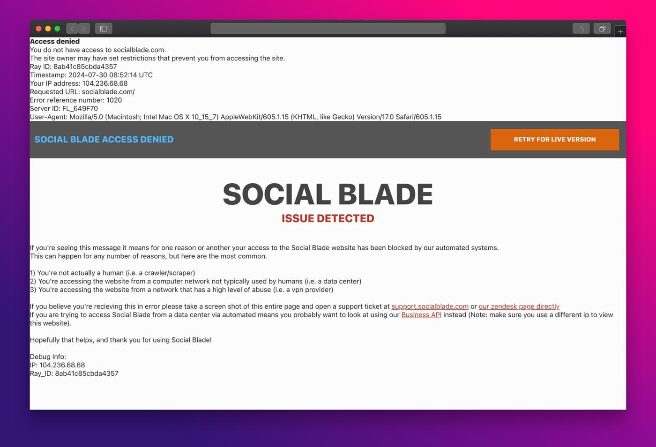656x447 pixels.
Task: Select the User-Agent string line
Action: pos(235,117)
